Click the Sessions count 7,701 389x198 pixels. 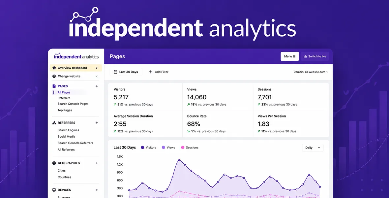(x=265, y=97)
